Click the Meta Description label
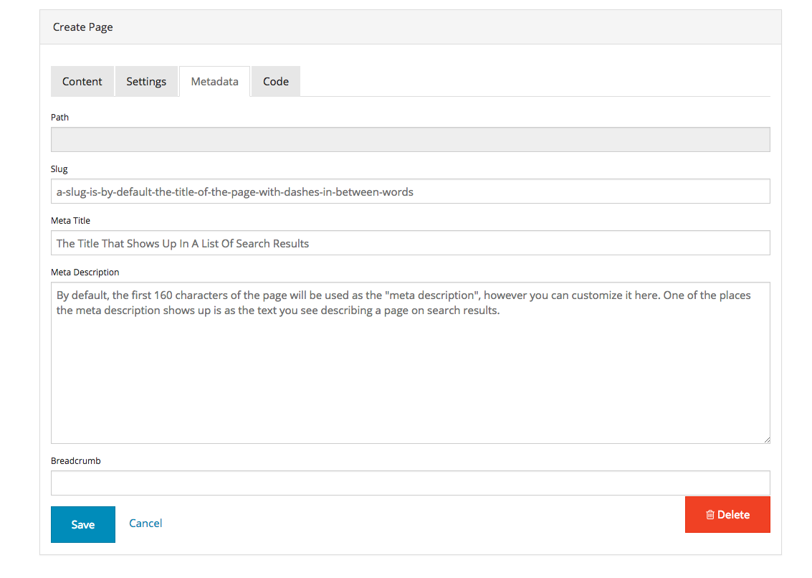This screenshot has height=578, width=812. 85,273
